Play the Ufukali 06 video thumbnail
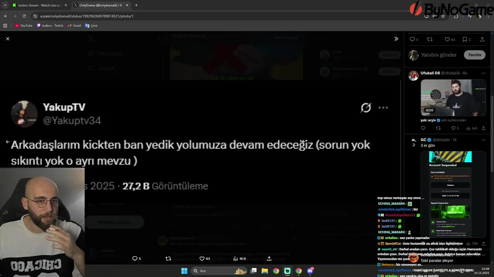494x277 pixels. pos(453,97)
